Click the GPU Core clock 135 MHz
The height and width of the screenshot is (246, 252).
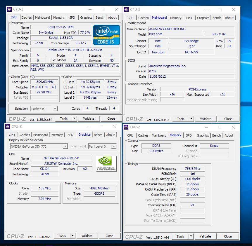tap(45, 188)
